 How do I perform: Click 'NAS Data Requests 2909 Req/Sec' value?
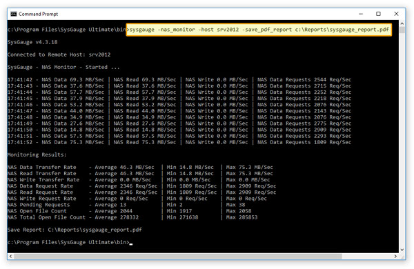coord(304,130)
